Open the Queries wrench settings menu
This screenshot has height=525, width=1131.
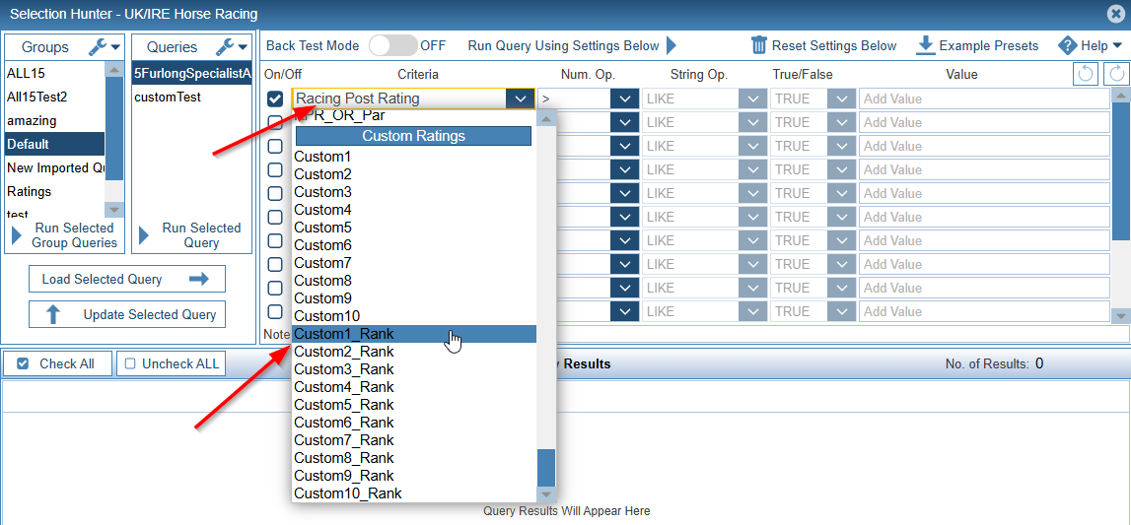230,47
